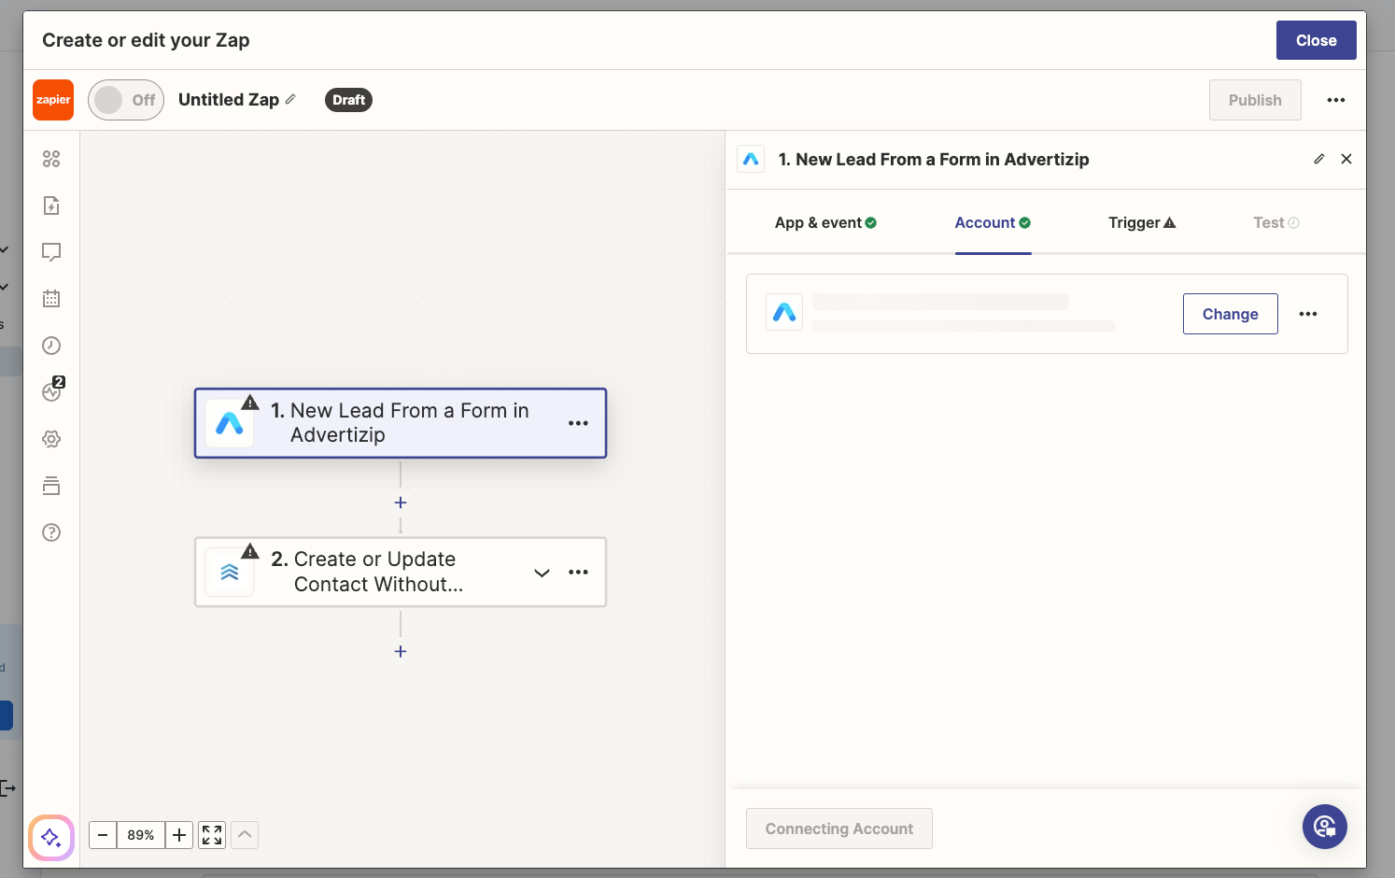Switch to the Trigger tab
Viewport: 1395px width, 878px height.
coord(1141,222)
